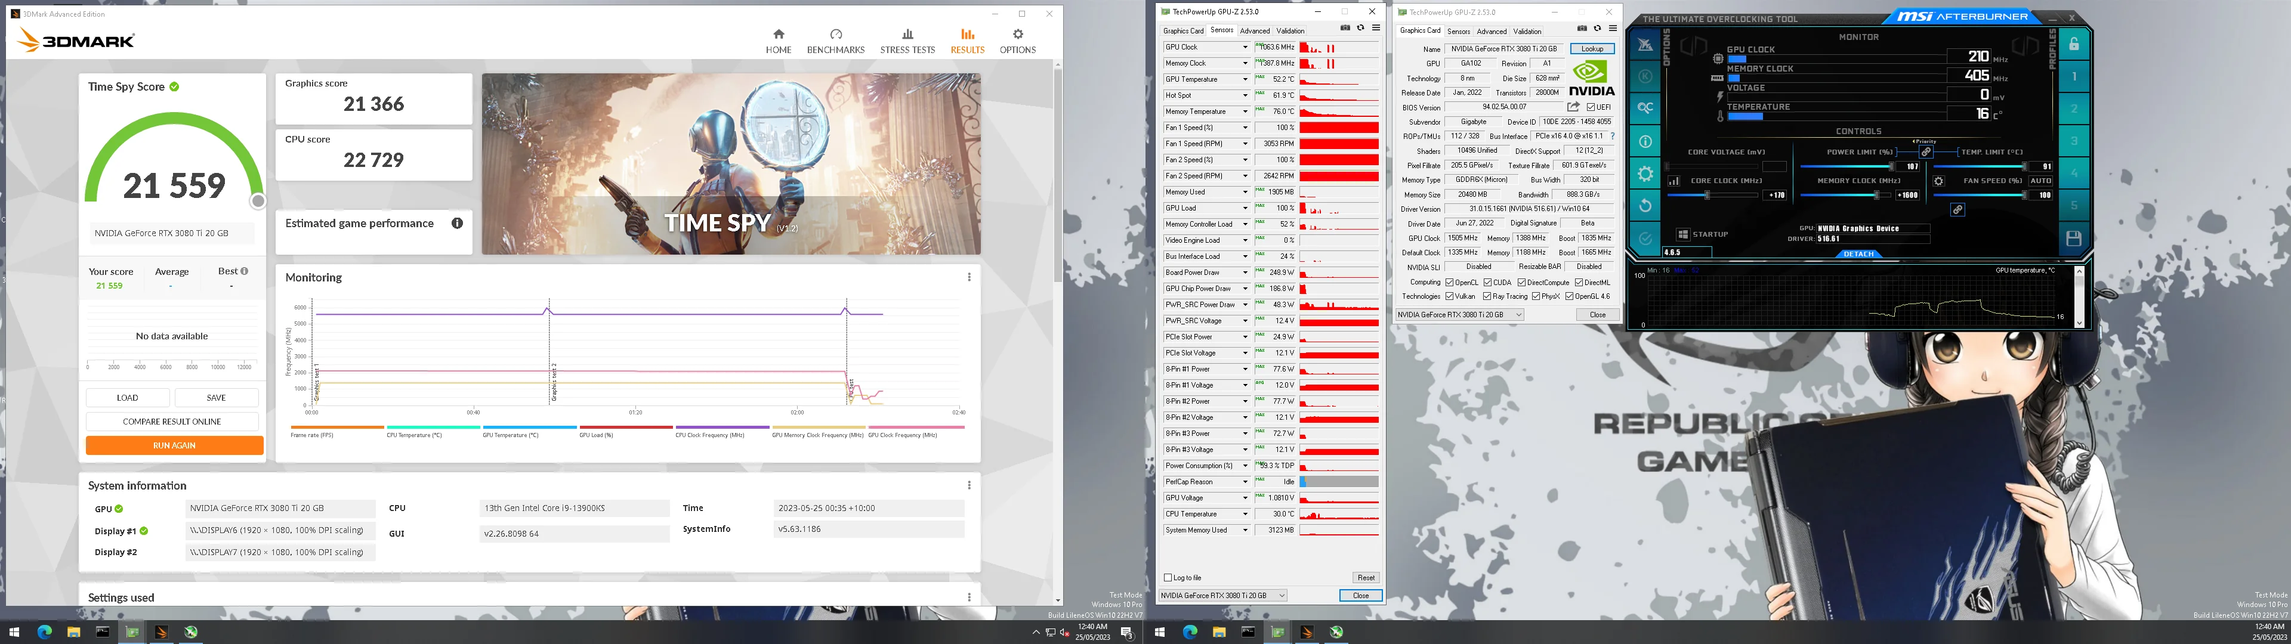Toggle the power/temp limit link icon

pyautogui.click(x=1925, y=152)
